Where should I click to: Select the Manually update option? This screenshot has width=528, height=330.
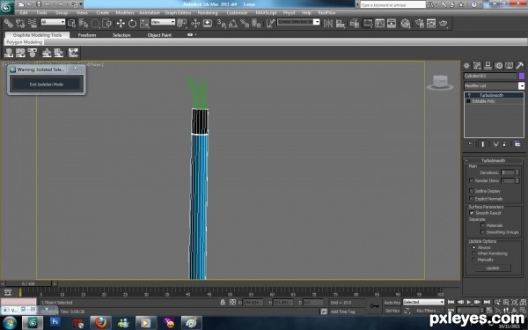click(x=473, y=260)
